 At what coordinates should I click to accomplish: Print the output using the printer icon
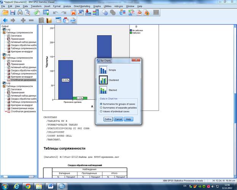coord(20,13)
